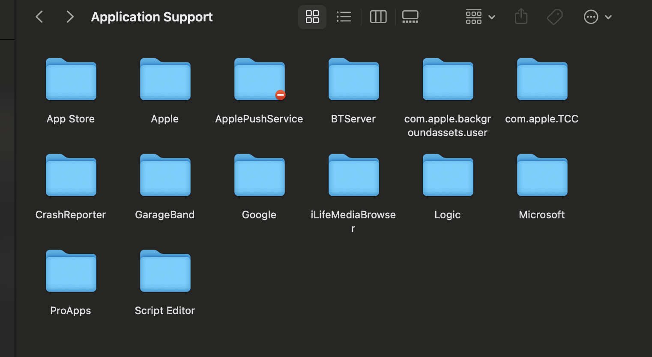Switch to list view
Screen dimensions: 652x357
click(344, 17)
